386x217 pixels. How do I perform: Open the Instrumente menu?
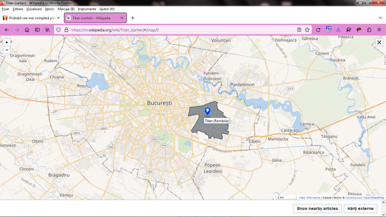point(87,9)
